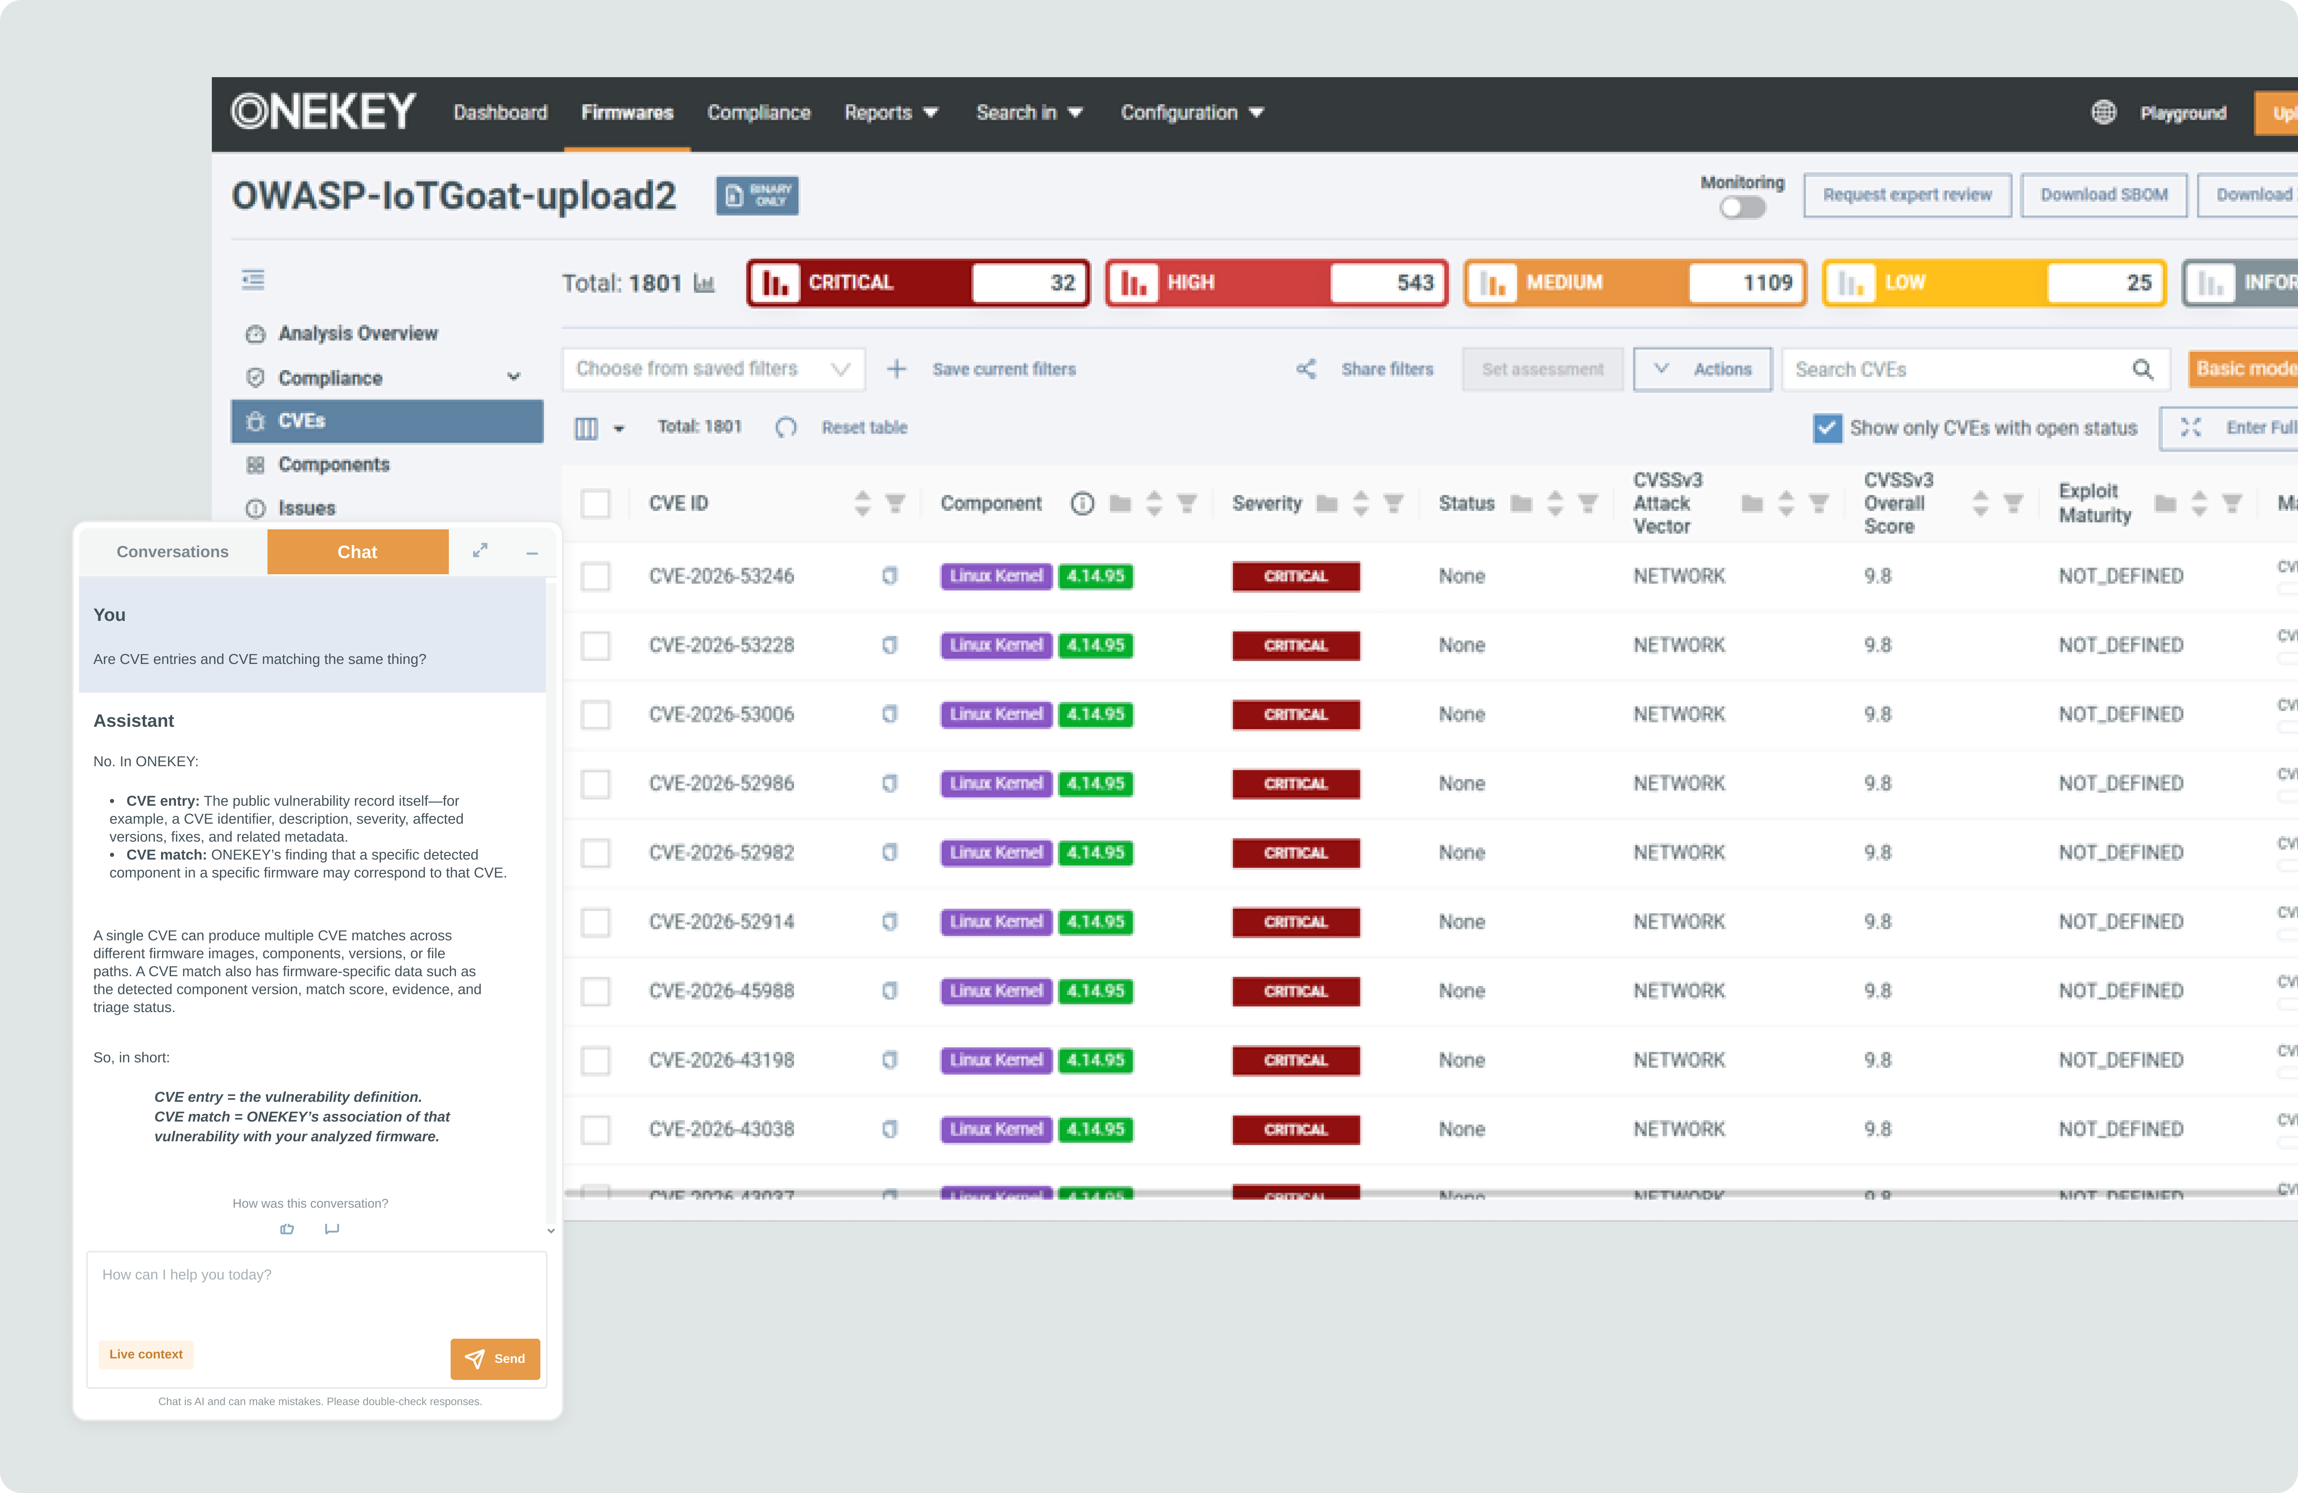Uncheck Show only CVEs with open status
This screenshot has height=1493, width=2298.
coord(1827,428)
